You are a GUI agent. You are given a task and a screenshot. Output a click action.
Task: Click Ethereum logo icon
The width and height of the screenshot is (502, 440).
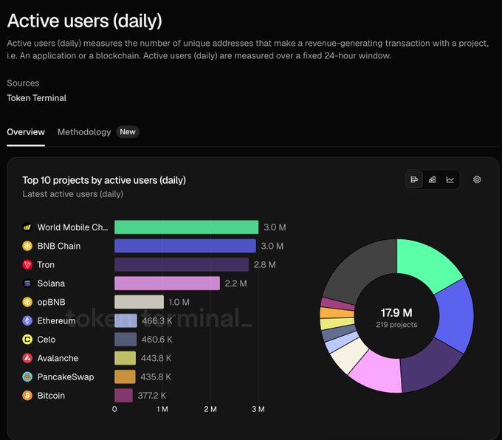coord(27,320)
